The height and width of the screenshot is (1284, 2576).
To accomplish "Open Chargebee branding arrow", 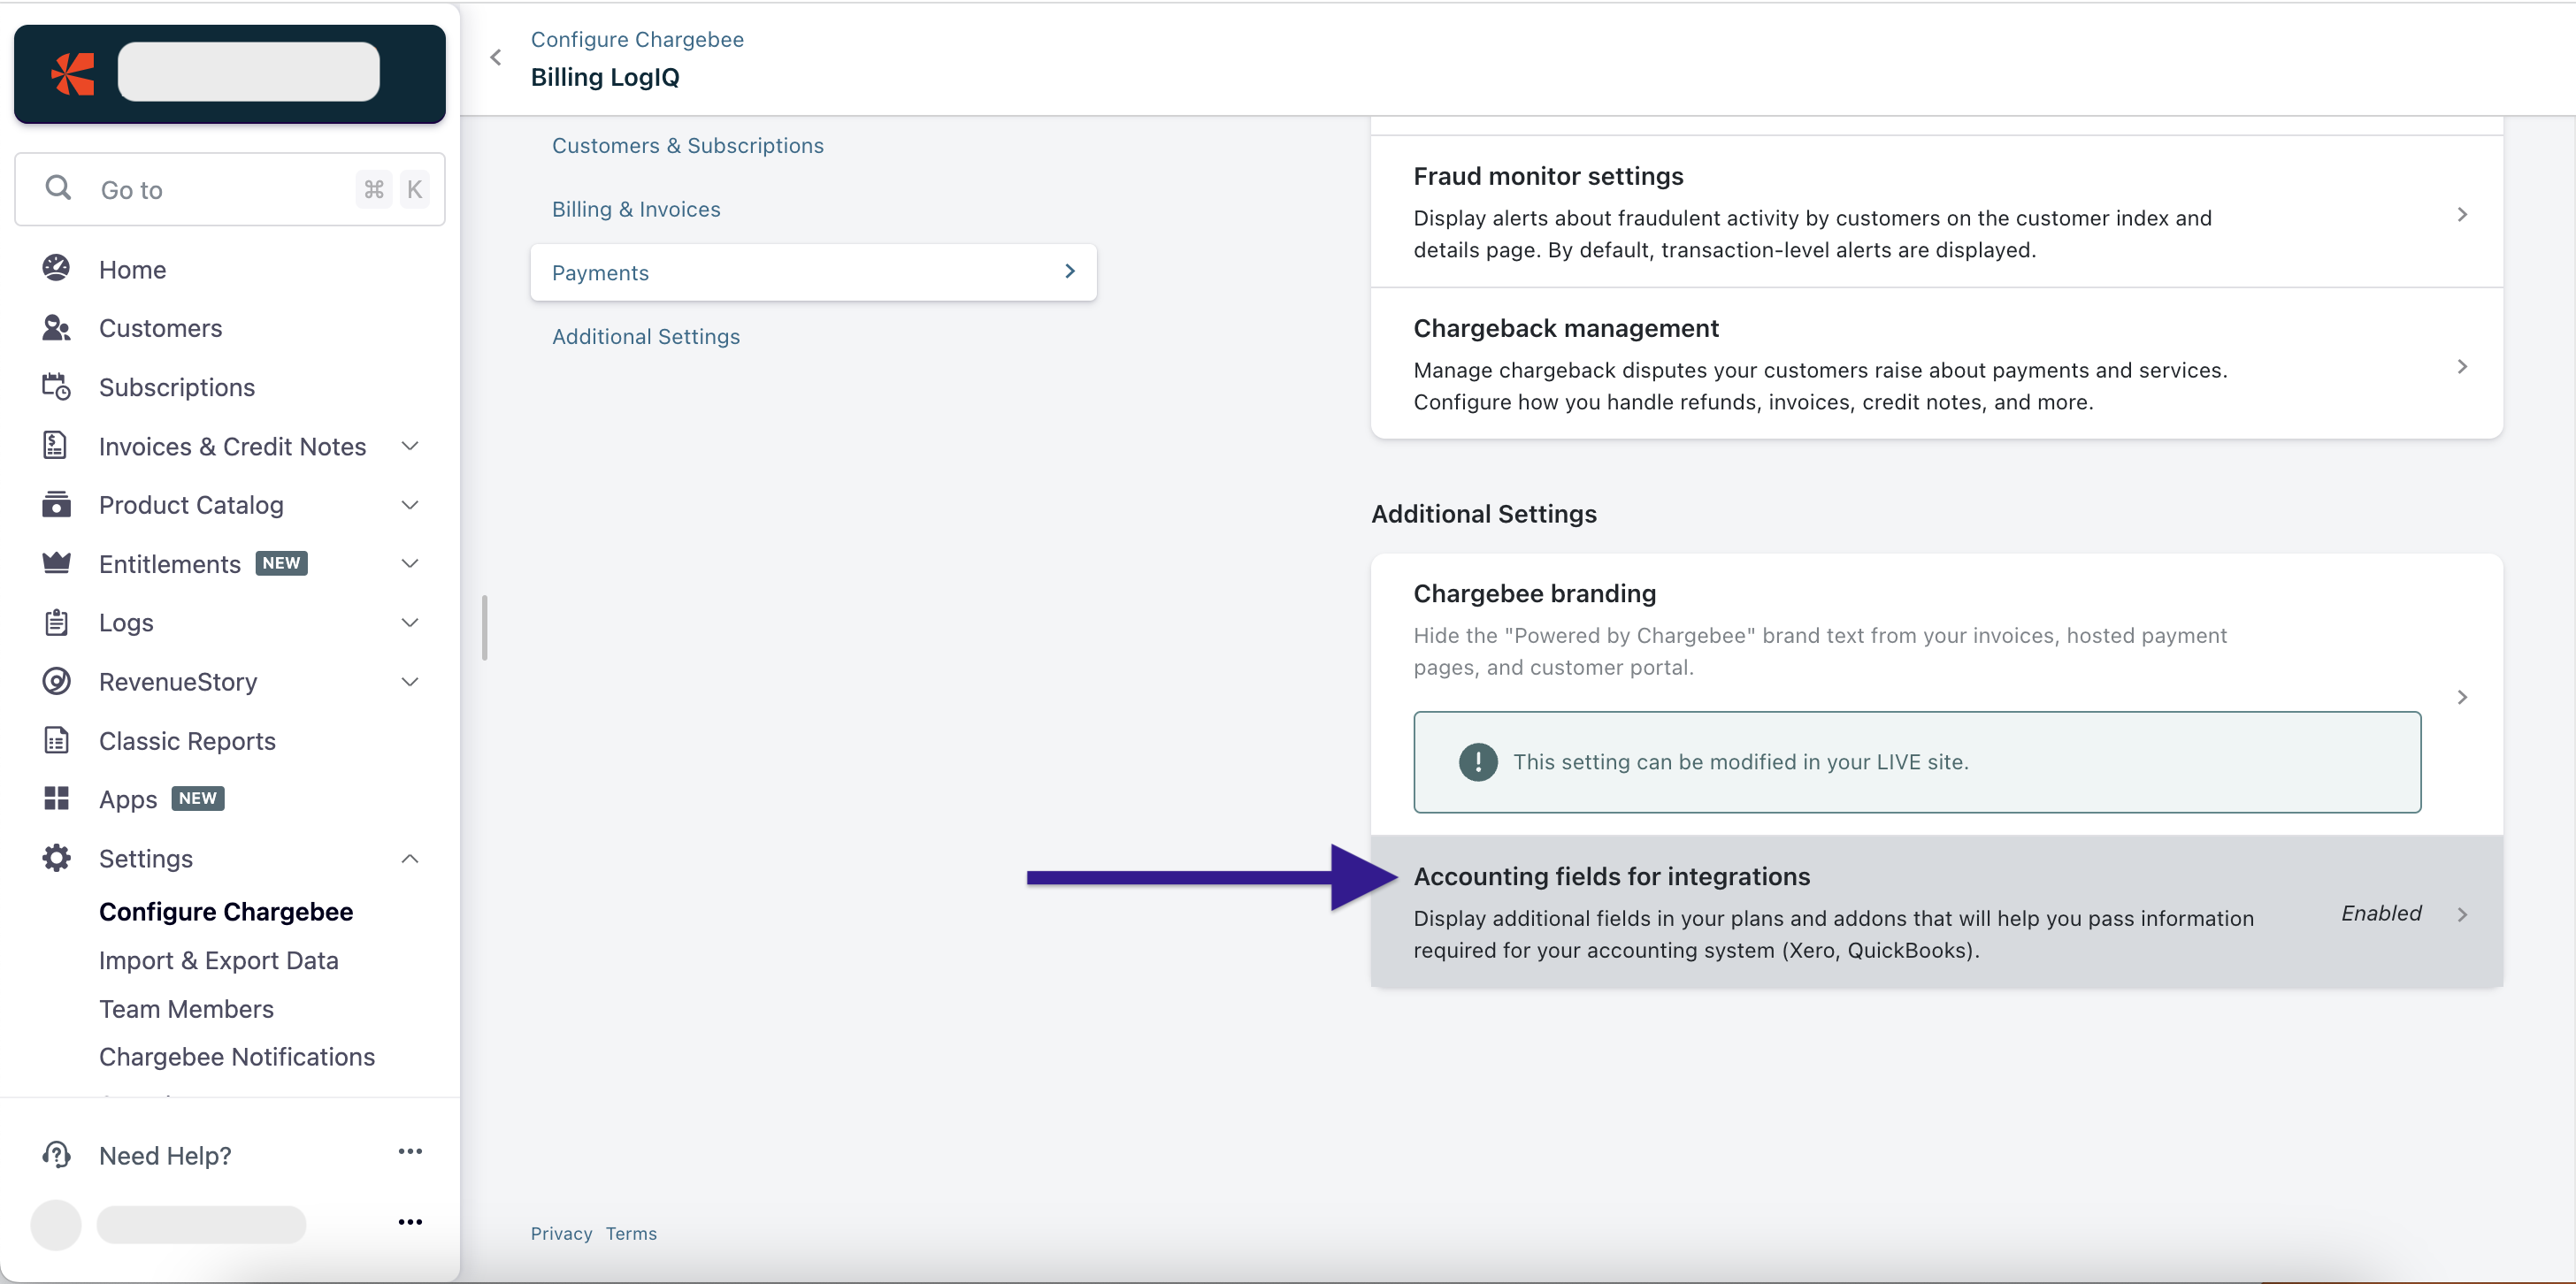I will [x=2462, y=697].
